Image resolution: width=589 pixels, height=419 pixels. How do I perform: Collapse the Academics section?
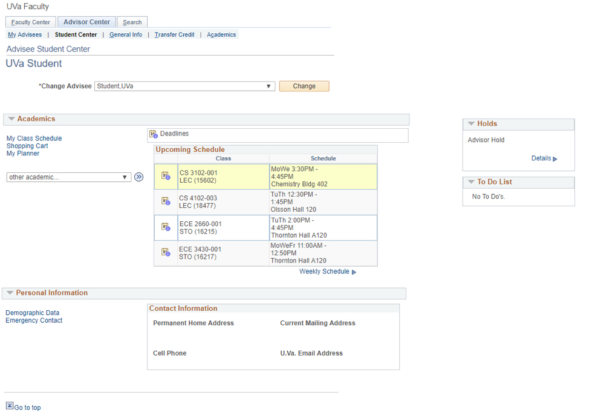click(x=11, y=119)
